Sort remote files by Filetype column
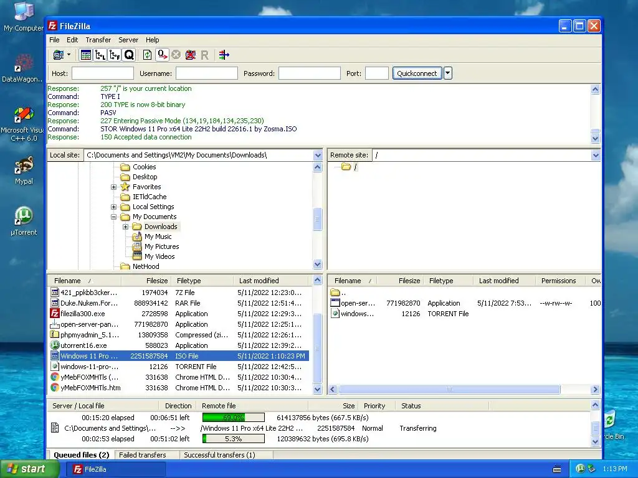 pos(449,281)
